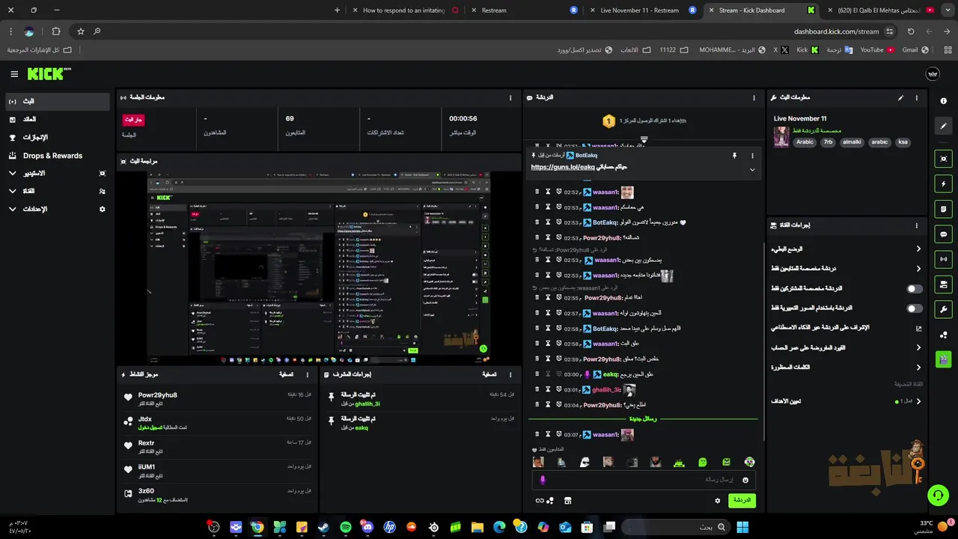Expand followers-only chat chevron
958x539 pixels.
click(x=918, y=268)
